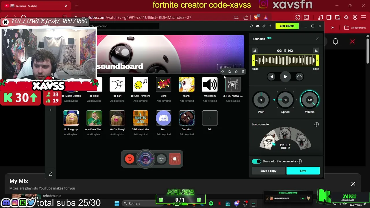
Task: Play the John Cena sound
Action: [x=94, y=118]
